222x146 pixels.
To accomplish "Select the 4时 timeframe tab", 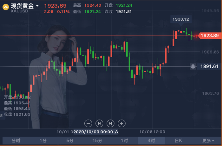I will click(151, 141).
